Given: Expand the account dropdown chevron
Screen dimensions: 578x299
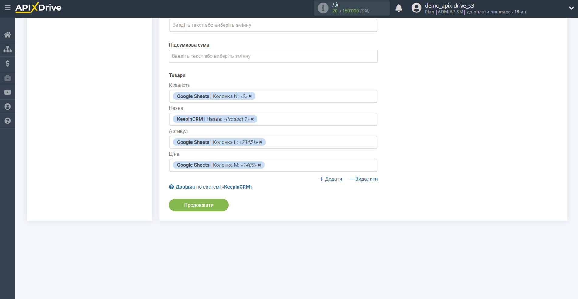Looking at the screenshot, I should pos(571,8).
